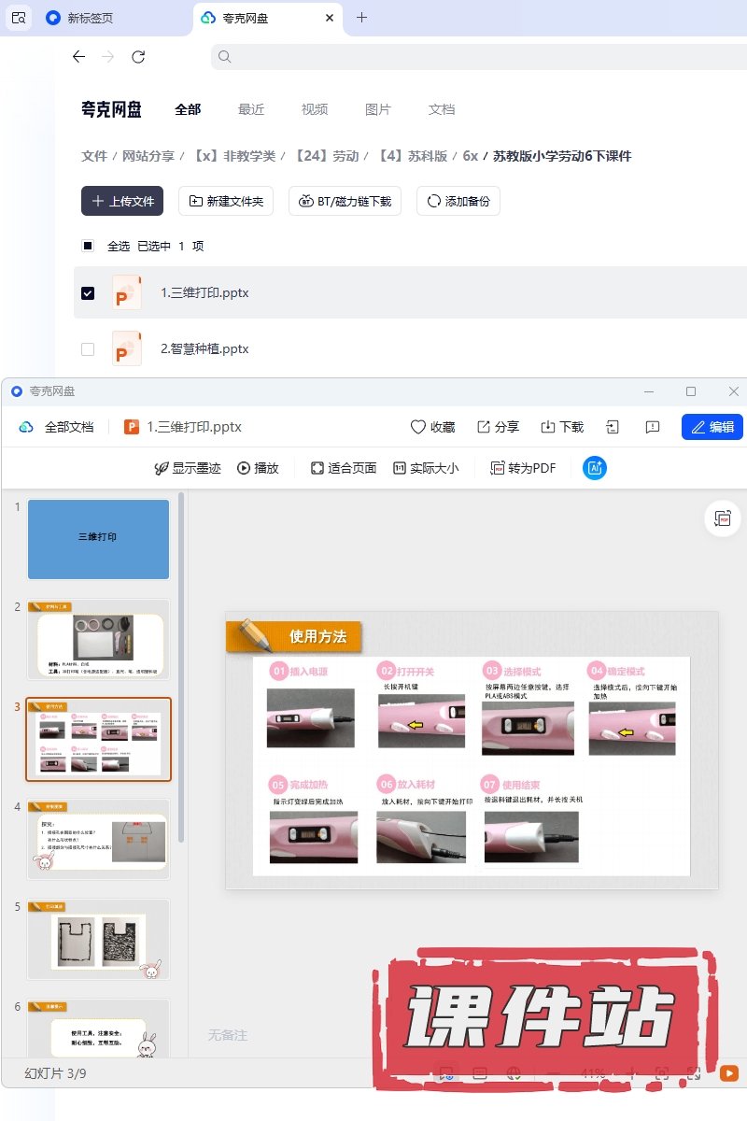This screenshot has height=1121, width=747.
Task: Click the 显示墨迹 ink toggle
Action: (x=188, y=468)
